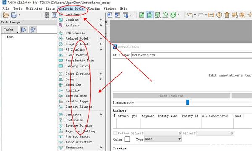Click the scatter chart toolbar icon
Viewport: 252px width, 151px height.
[x=165, y=15]
